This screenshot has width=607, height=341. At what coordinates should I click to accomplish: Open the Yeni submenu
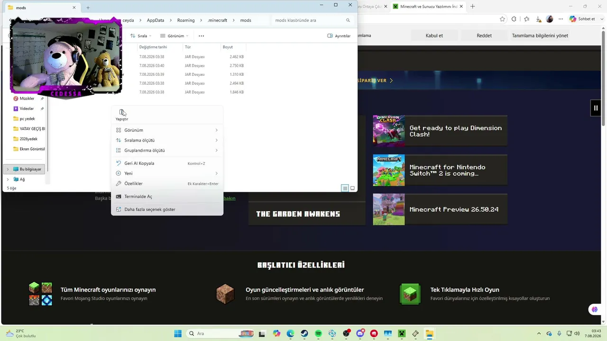(167, 173)
